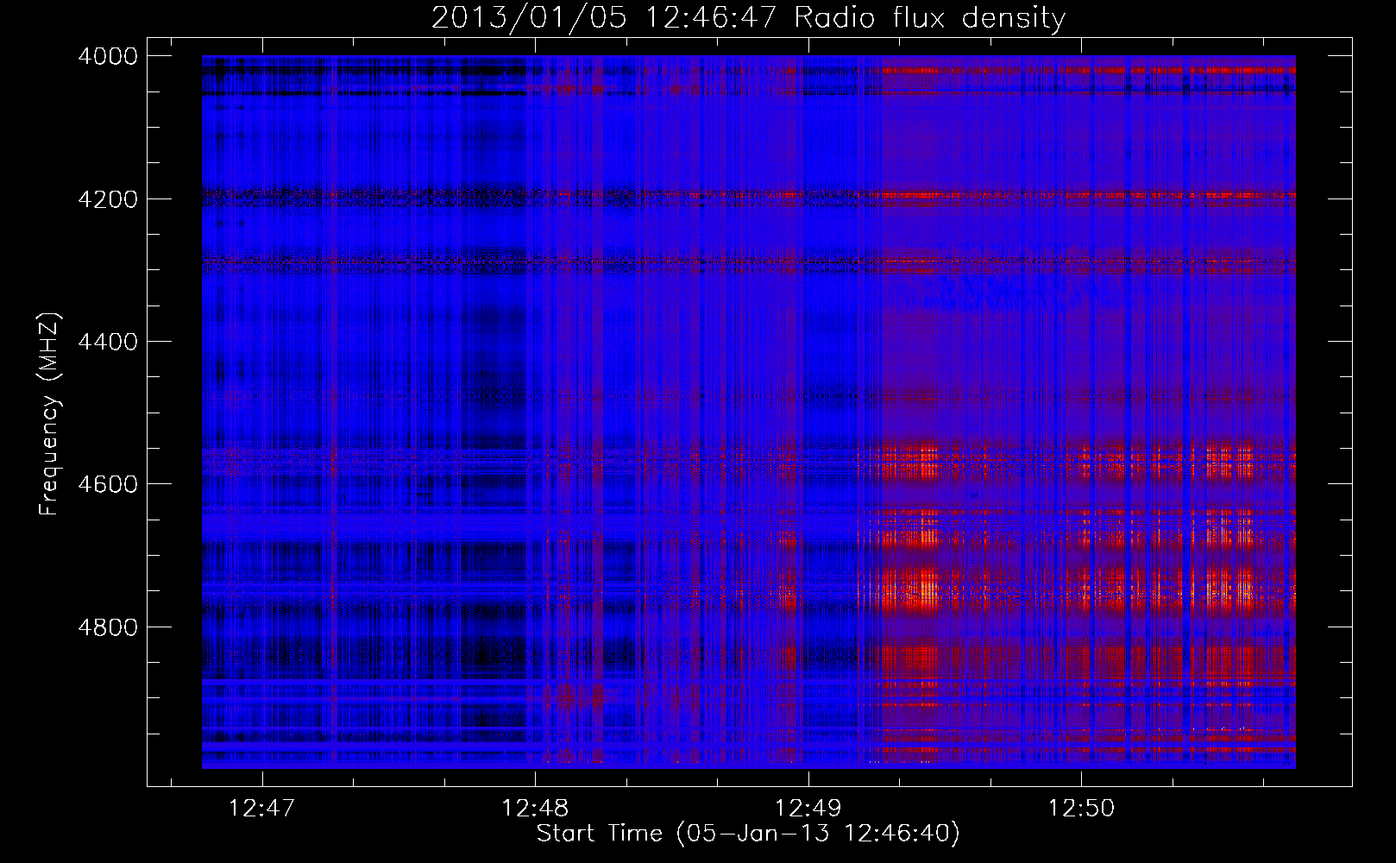This screenshot has width=1396, height=863.
Task: Select the 4200 frequency axis label
Action: (108, 199)
